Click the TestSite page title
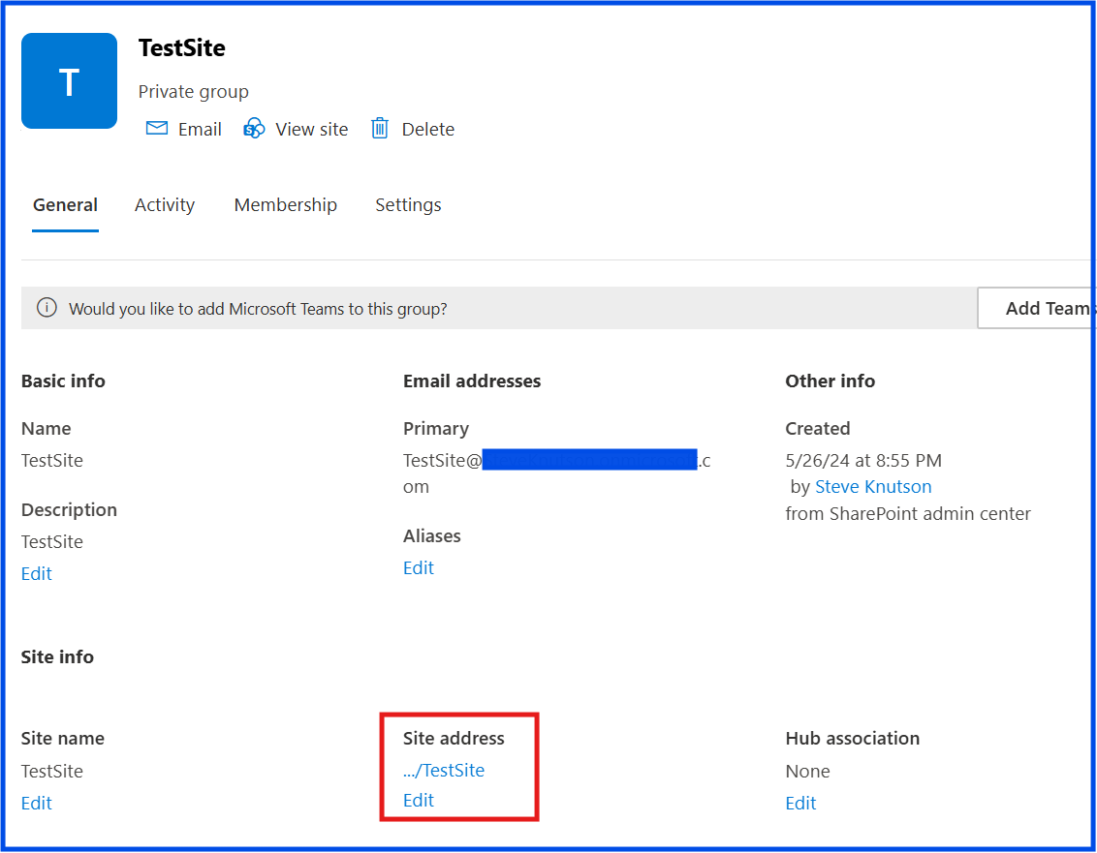1097x853 pixels. pyautogui.click(x=182, y=48)
